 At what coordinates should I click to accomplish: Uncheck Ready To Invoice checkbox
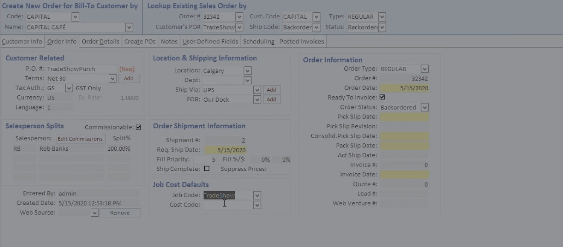[382, 98]
